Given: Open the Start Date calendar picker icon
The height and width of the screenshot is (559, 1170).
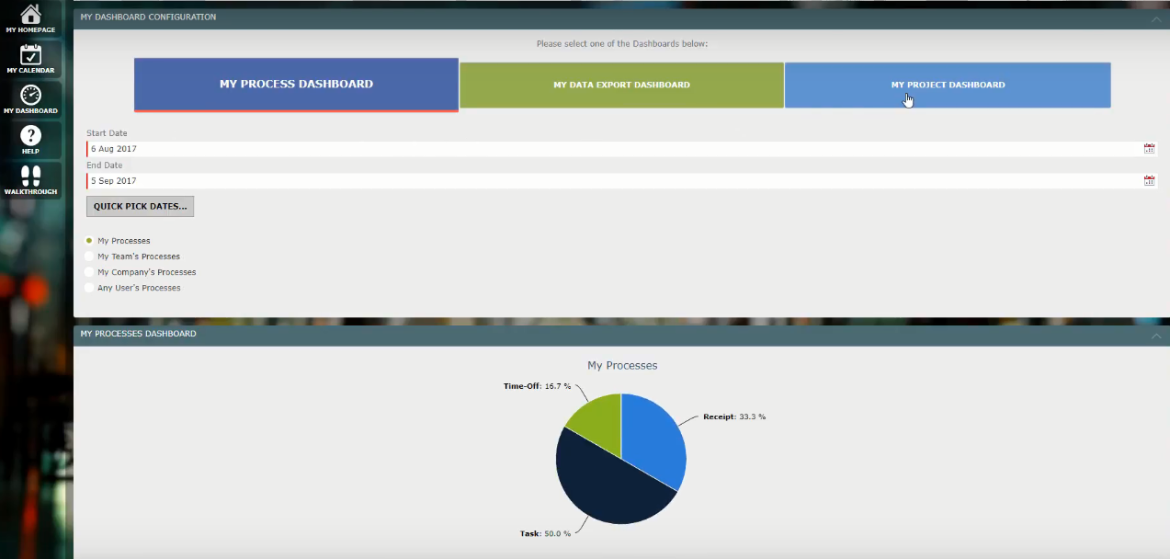Looking at the screenshot, I should coord(1149,148).
